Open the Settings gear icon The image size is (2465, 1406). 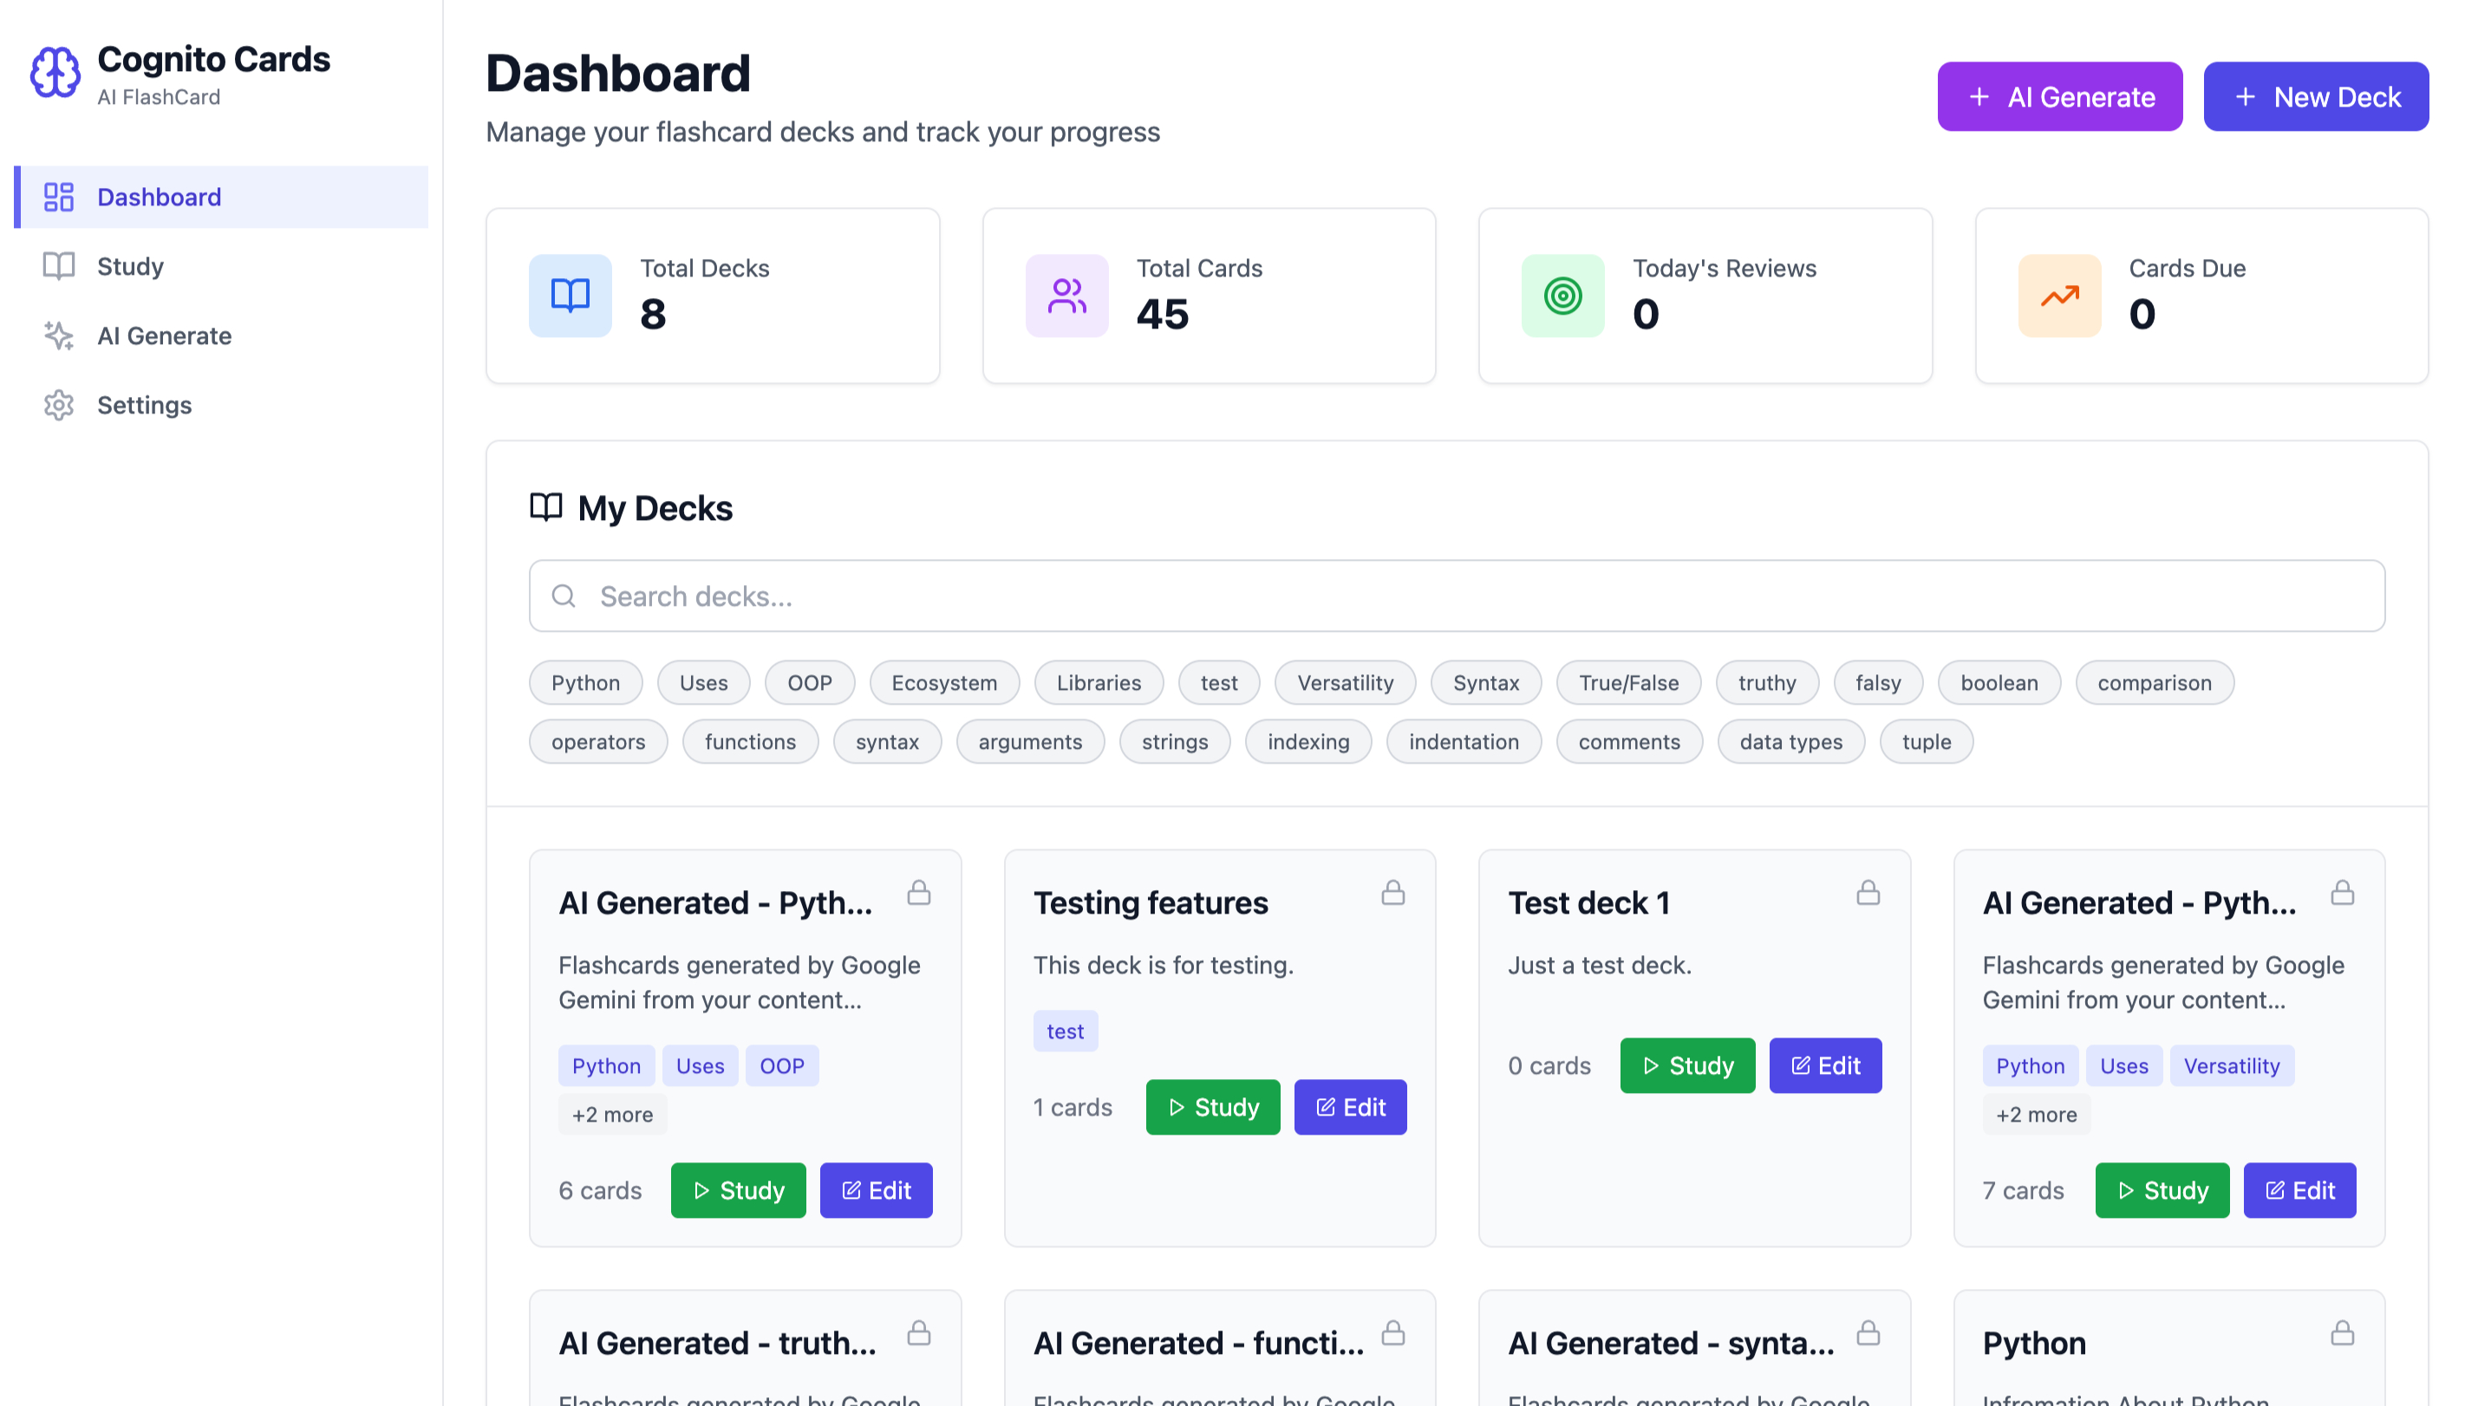pos(58,405)
